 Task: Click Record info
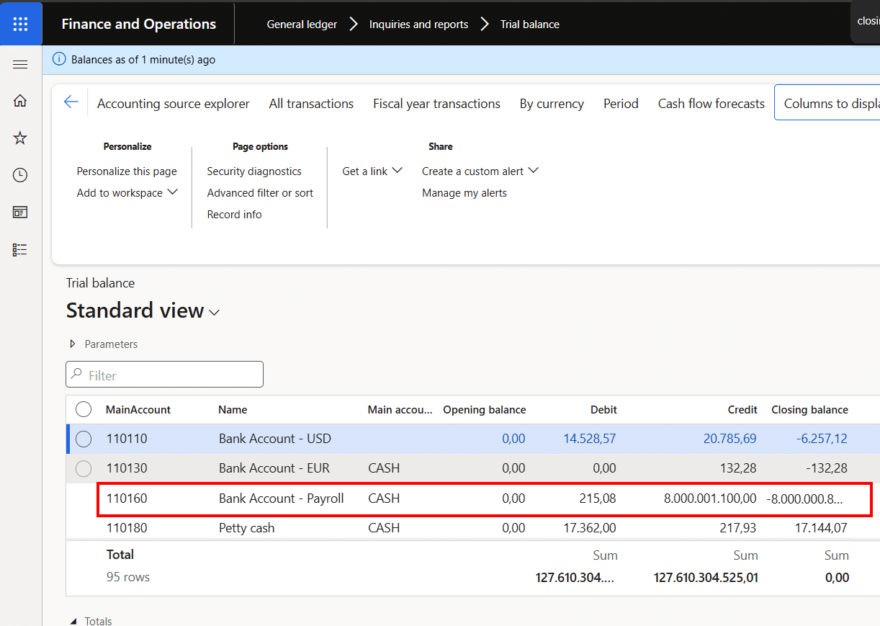(234, 214)
